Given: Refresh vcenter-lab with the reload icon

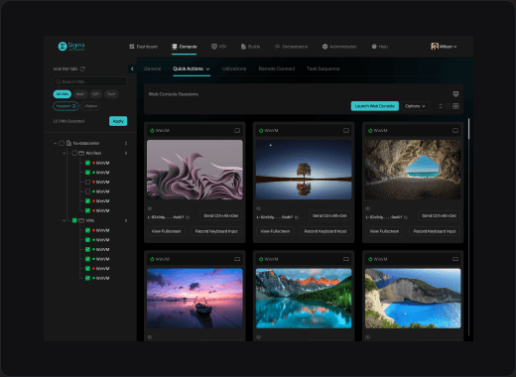Looking at the screenshot, I should point(82,68).
